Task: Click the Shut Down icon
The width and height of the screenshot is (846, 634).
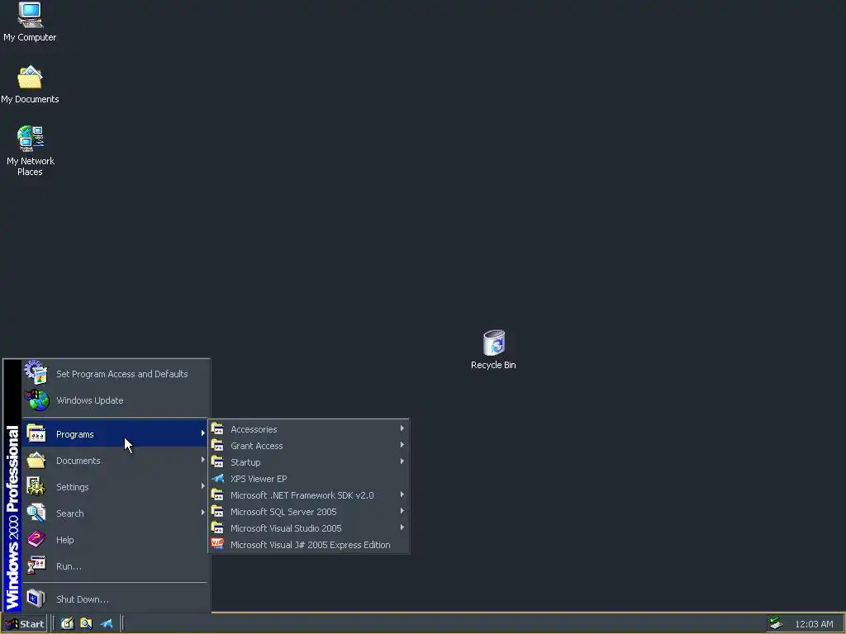Action: [36, 599]
